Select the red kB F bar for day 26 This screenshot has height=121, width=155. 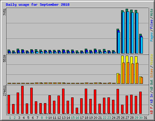pyautogui.click(x=122, y=109)
